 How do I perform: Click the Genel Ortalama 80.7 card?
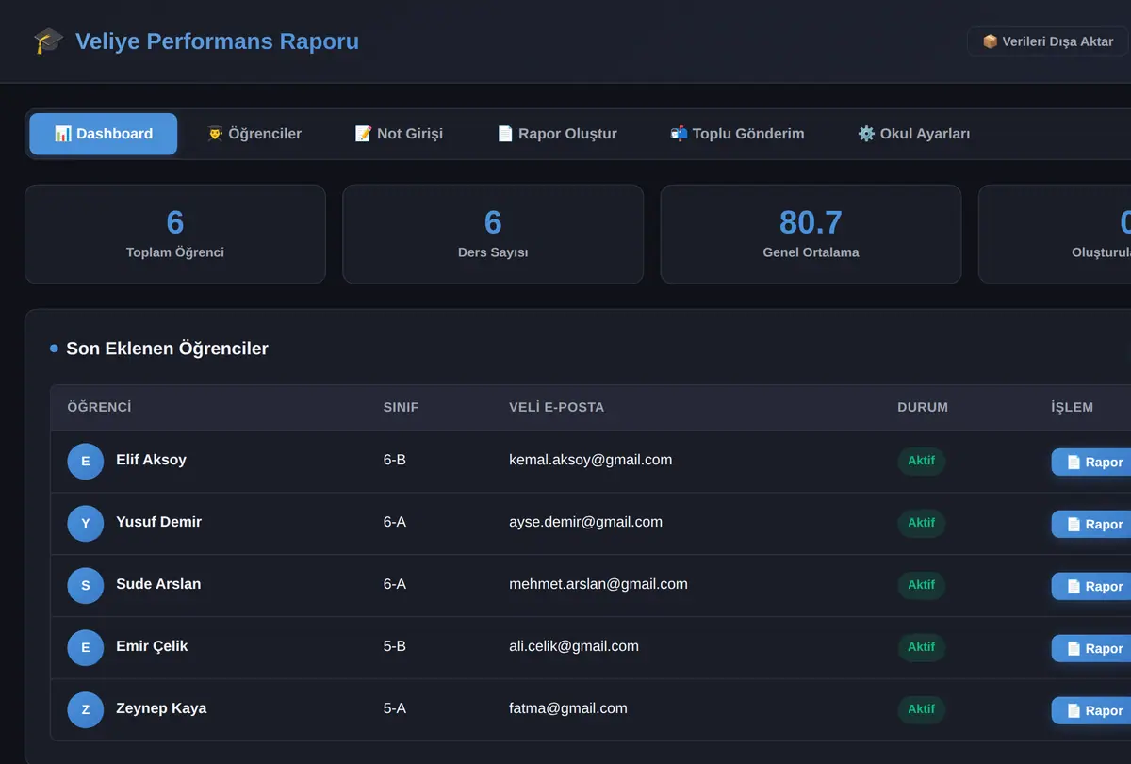click(x=811, y=235)
